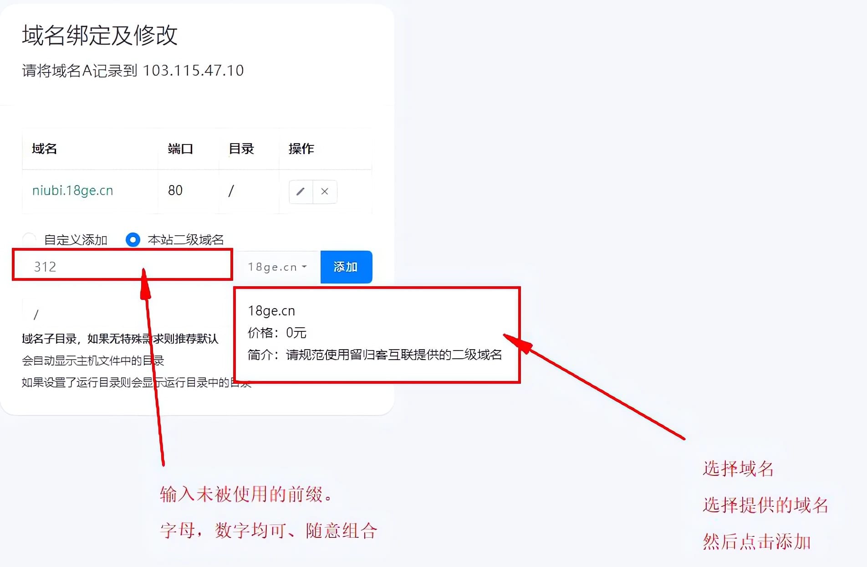
Task: Click the 价格：0元 line in the popup
Action: tap(277, 333)
